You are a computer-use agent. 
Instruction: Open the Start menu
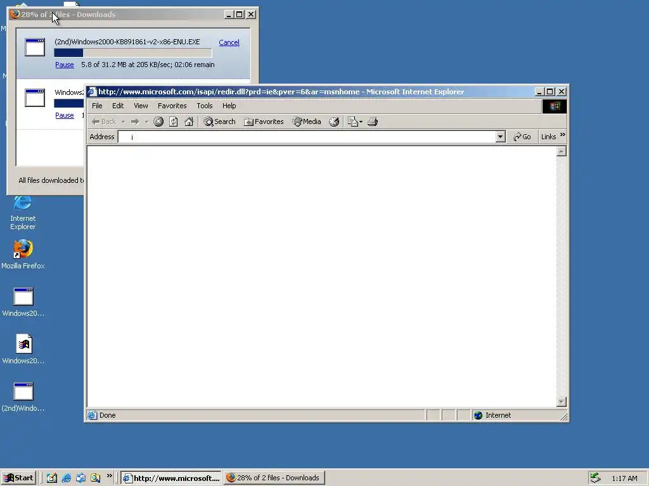pos(18,478)
